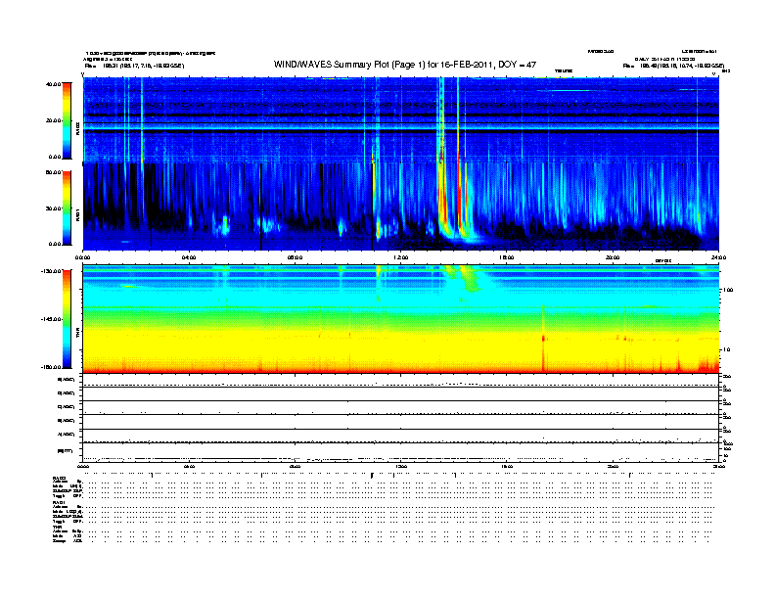Screen dimensions: 775x599
Task: Click the TNR color scale bar
Action: [67, 319]
